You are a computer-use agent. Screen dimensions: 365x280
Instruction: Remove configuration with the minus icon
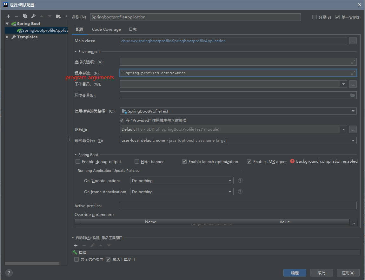[x=17, y=16]
